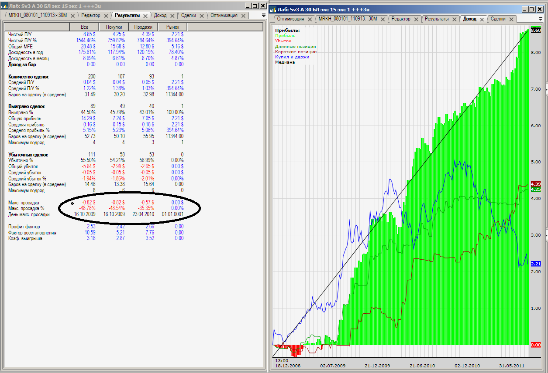Open the Сделки tab in right window
Viewport: 548px width, 373px height.
pyautogui.click(x=498, y=19)
